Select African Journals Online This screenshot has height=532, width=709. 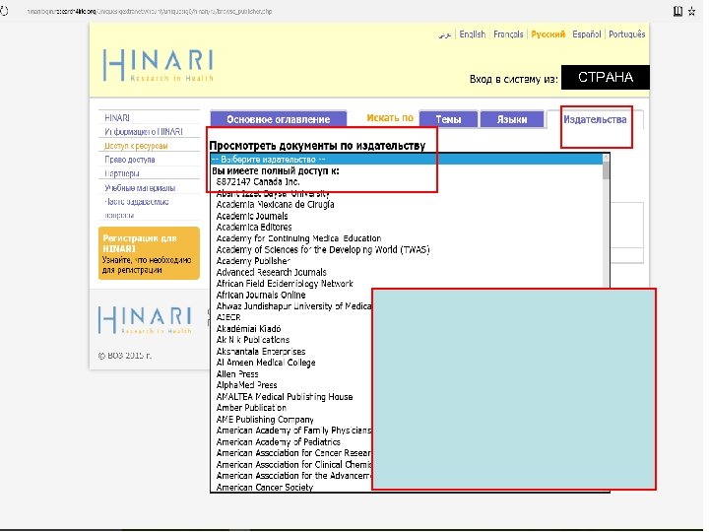point(261,295)
